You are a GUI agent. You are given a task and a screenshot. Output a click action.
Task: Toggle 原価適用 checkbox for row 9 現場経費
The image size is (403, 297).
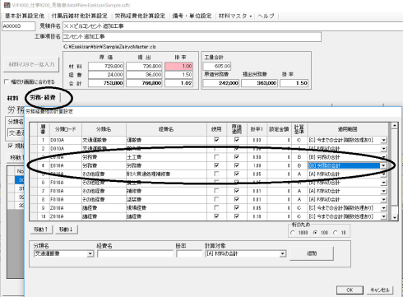[237, 208]
